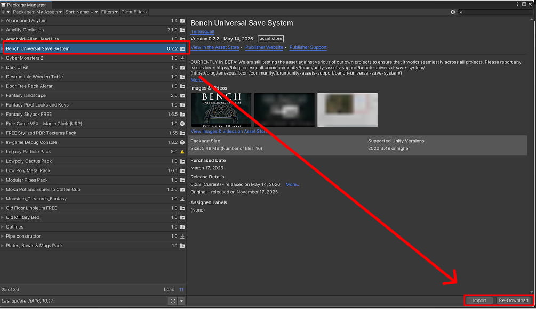Click import icon for Destructible Wooden Table
Viewport: 536px width, 309px height.
(x=182, y=77)
